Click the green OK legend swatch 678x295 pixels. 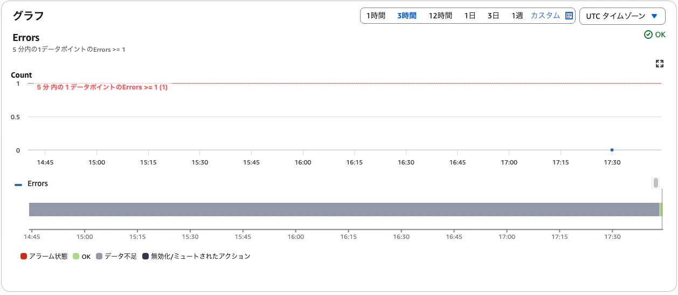[x=76, y=256]
